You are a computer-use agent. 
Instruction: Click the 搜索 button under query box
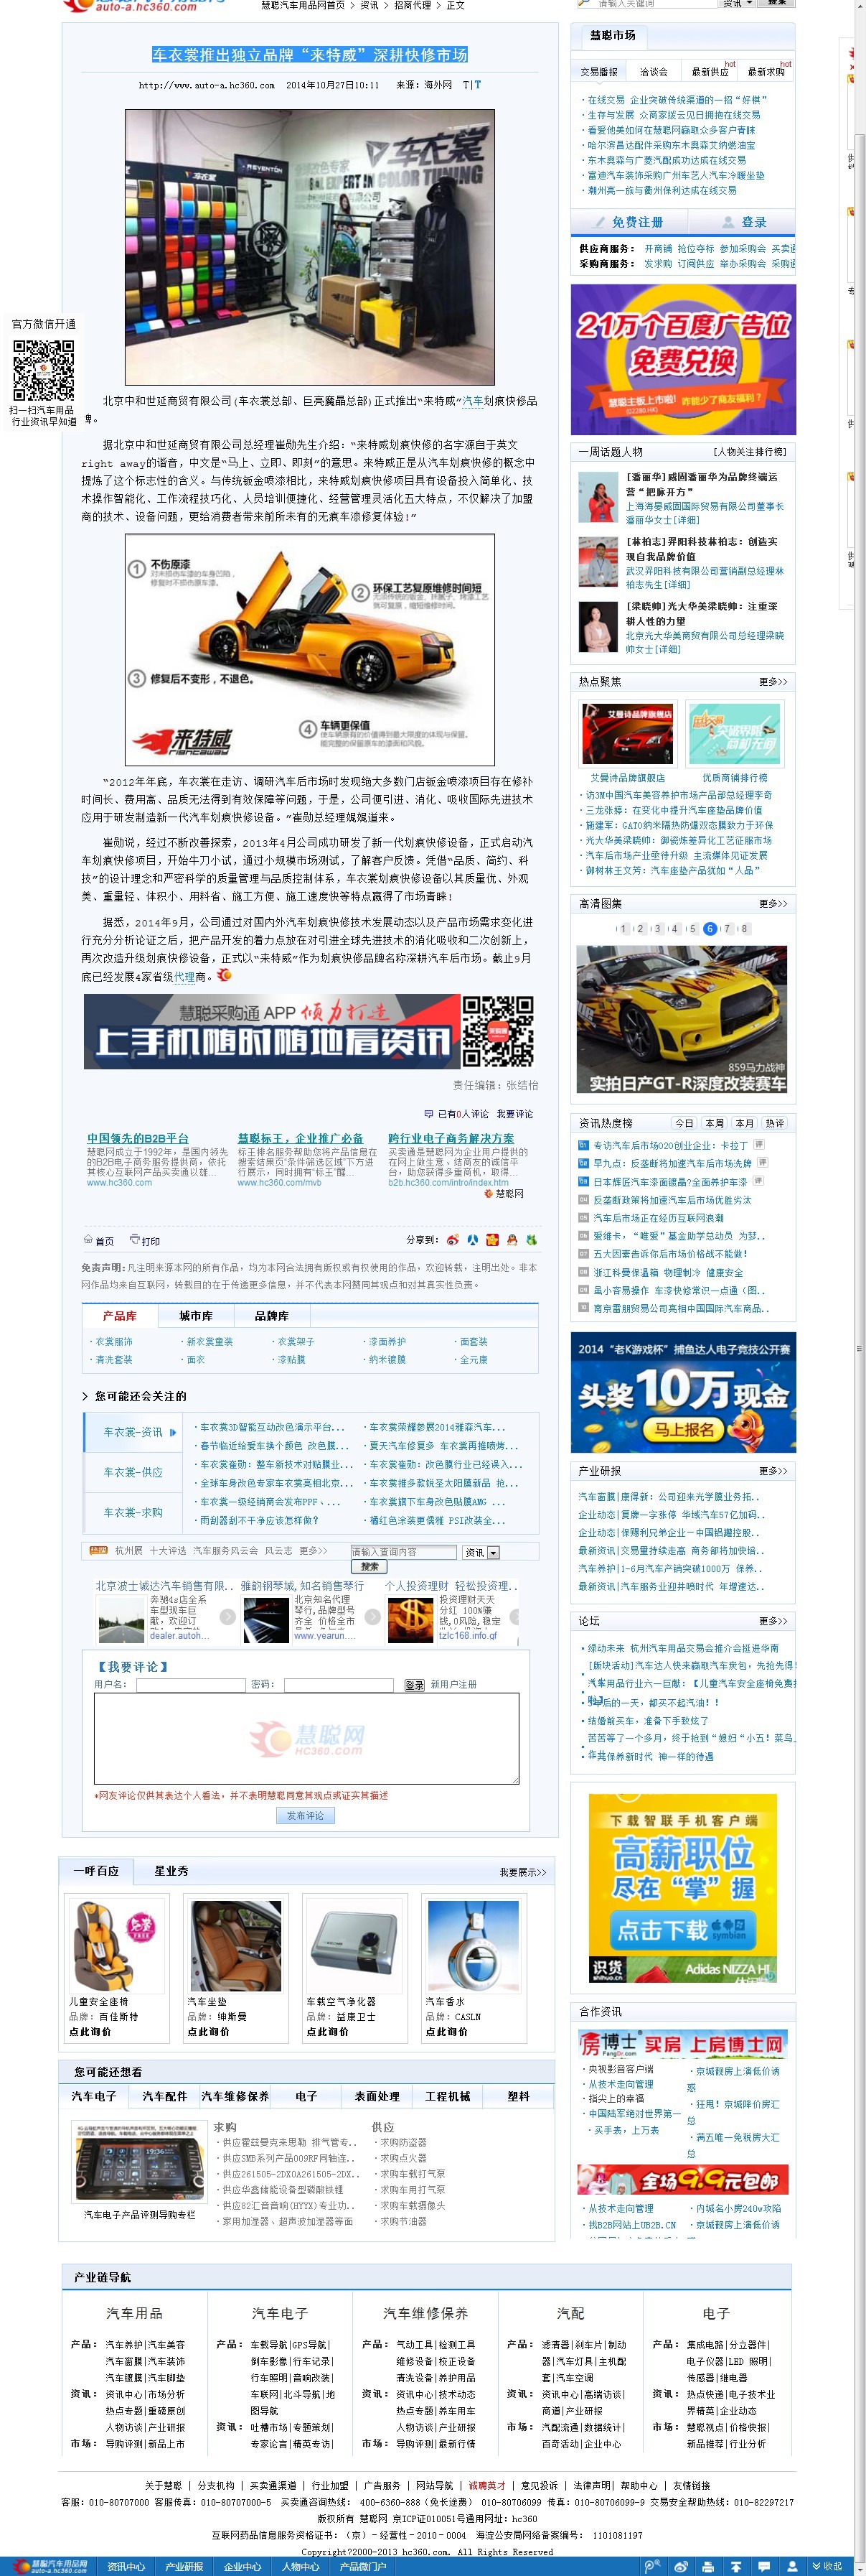pyautogui.click(x=370, y=1566)
